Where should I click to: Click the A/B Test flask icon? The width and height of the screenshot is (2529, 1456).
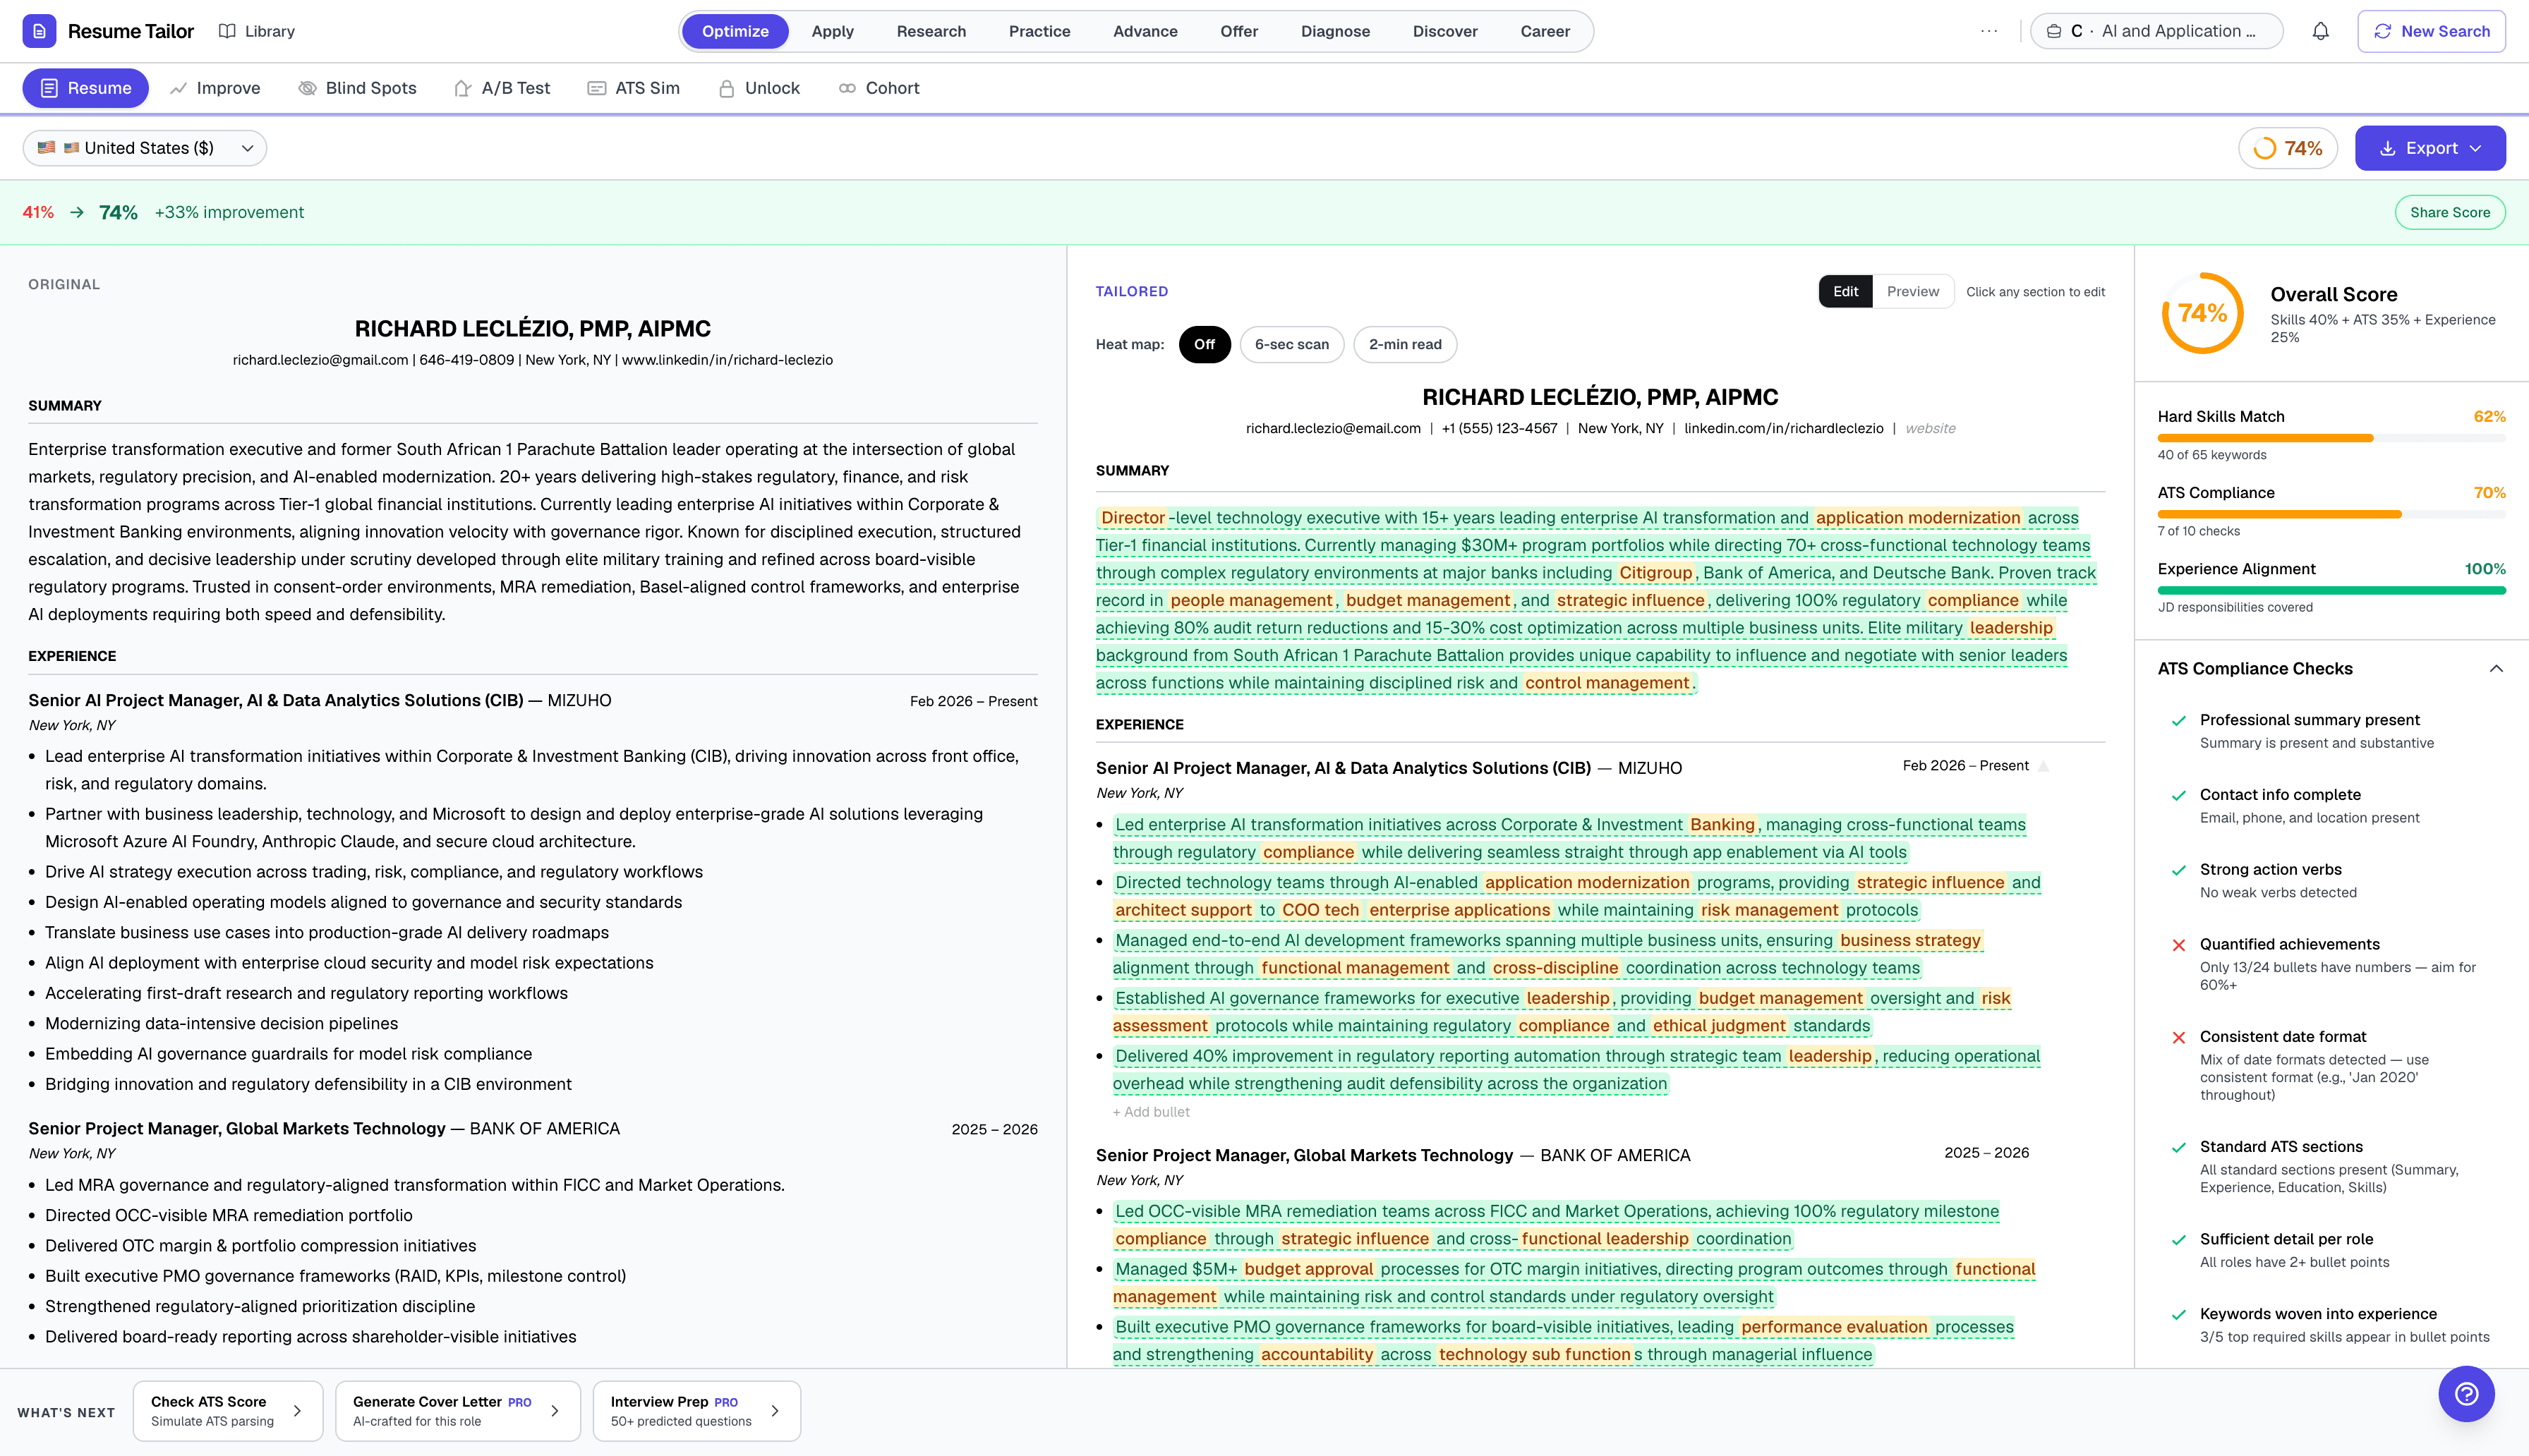coord(462,88)
